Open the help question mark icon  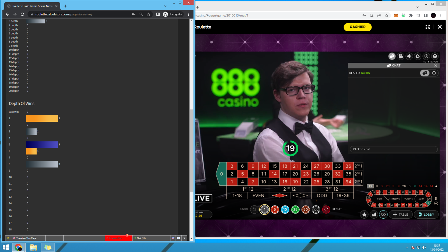coord(435,56)
